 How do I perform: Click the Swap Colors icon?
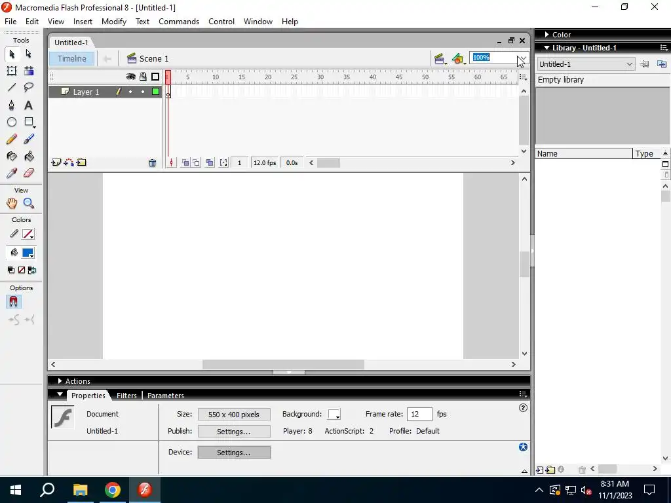[x=32, y=270]
